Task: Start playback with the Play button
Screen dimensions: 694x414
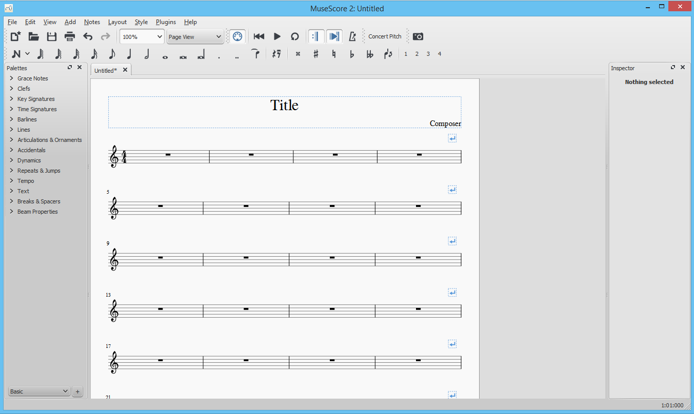Action: coord(277,36)
